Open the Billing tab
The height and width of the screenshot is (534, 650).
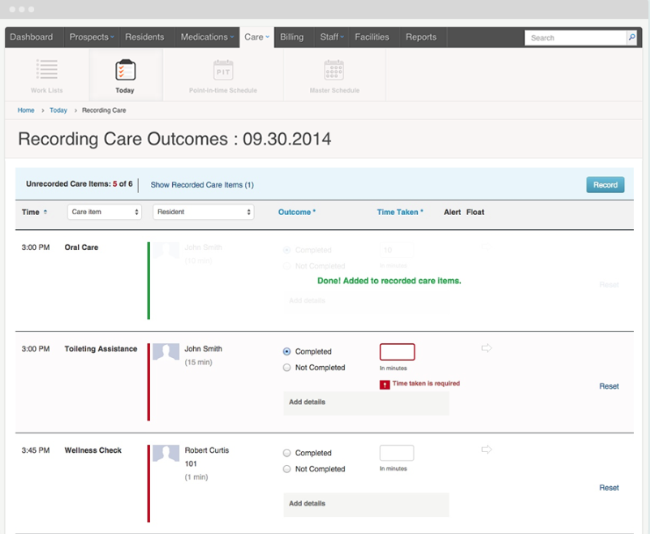pos(292,37)
